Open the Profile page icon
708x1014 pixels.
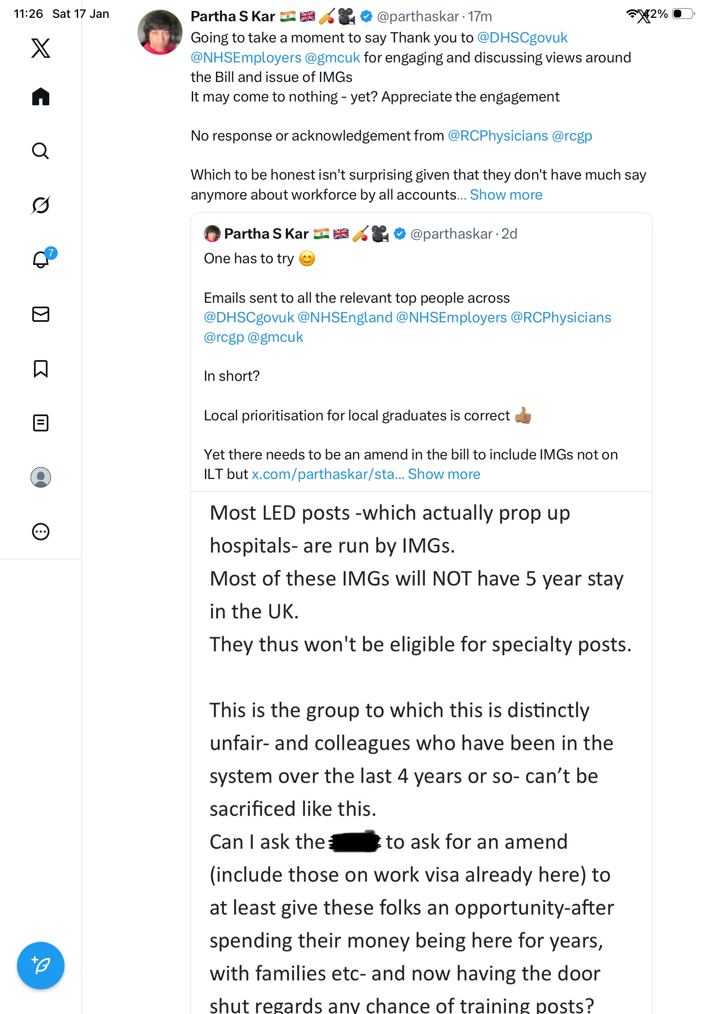[x=41, y=477]
